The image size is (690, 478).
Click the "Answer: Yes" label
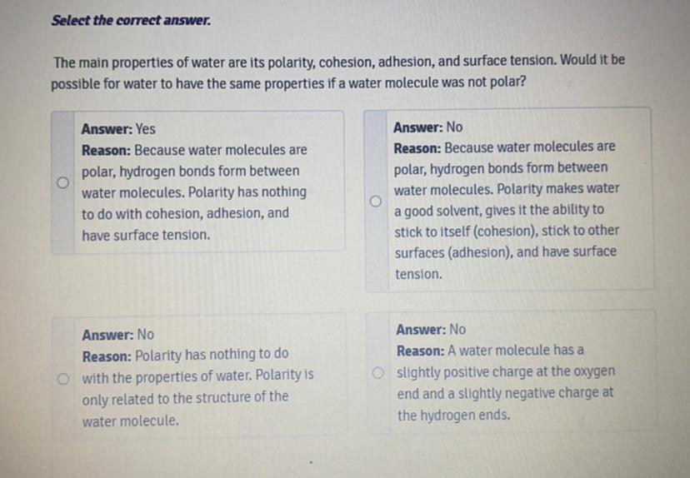118,129
